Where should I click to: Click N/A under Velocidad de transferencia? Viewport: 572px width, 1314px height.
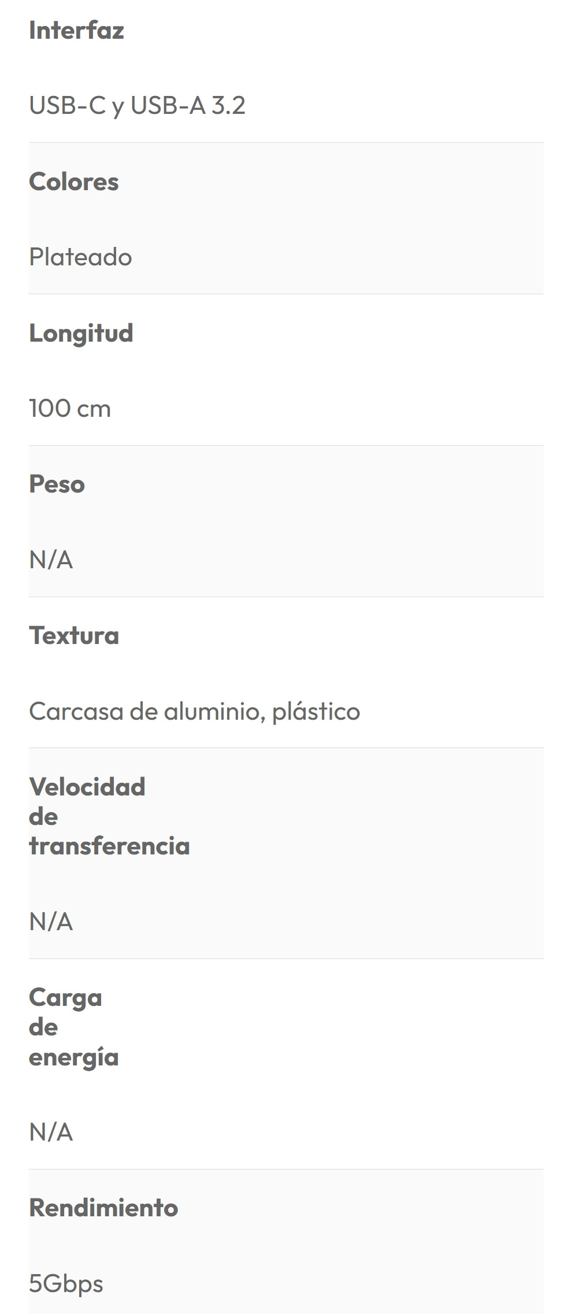(x=51, y=922)
